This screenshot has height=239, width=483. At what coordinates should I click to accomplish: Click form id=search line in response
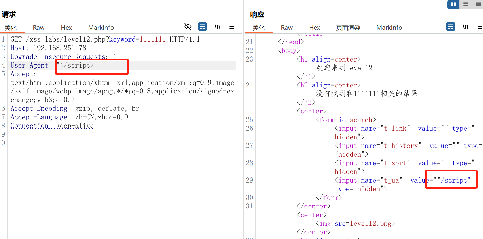pyautogui.click(x=346, y=120)
